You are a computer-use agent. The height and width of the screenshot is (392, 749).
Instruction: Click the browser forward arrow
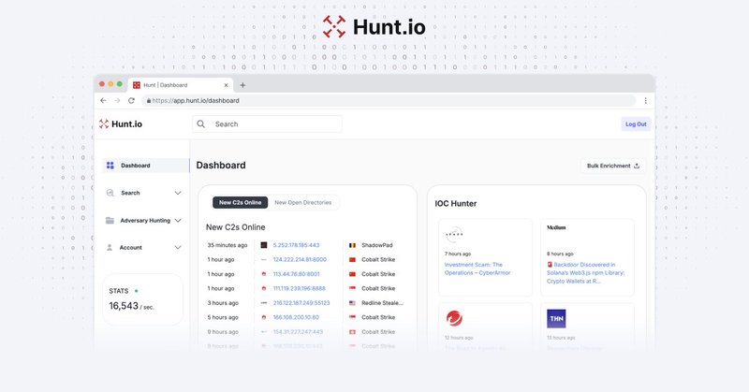point(117,101)
